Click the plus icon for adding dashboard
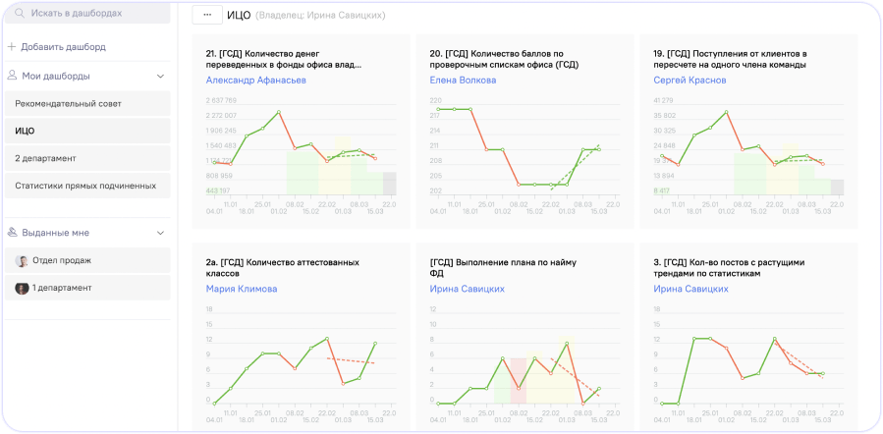This screenshot has width=883, height=434. coord(12,46)
